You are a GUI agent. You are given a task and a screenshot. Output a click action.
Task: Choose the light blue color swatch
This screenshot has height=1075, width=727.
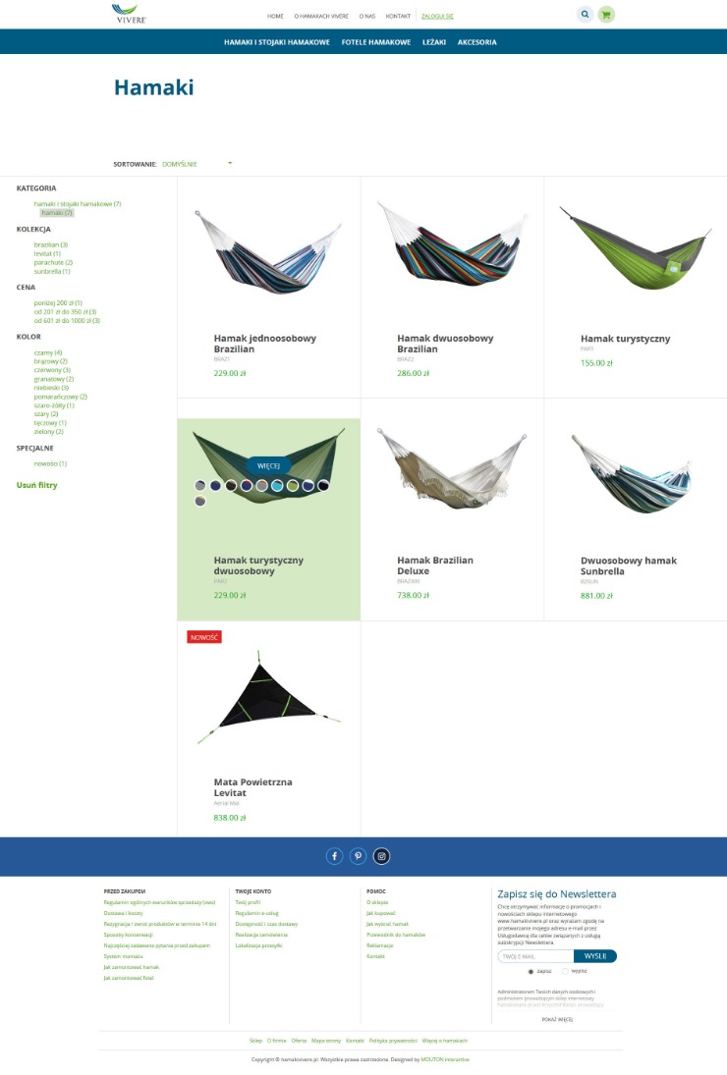[x=277, y=486]
